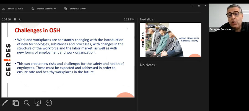Viewport: 249px width, 111px height.
Task: Minimize the presenter view window
Action: [x=192, y=6]
